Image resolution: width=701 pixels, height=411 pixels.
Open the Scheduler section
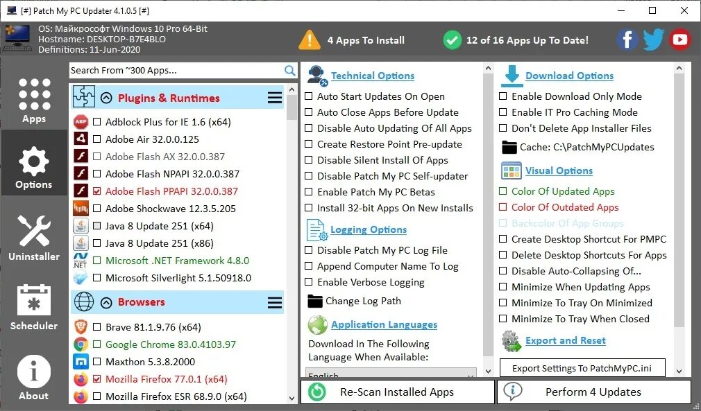point(34,307)
